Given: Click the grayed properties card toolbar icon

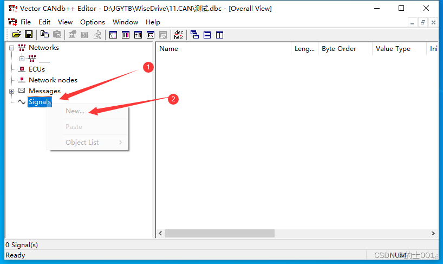Looking at the screenshot, I should 84,35.
